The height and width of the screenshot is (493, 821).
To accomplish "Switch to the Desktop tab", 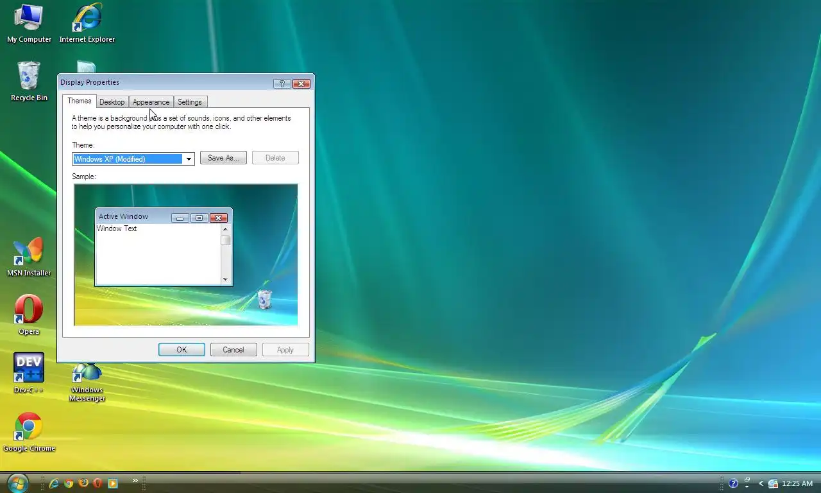I will [112, 102].
